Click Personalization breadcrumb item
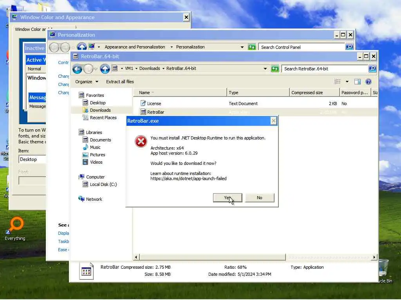Viewport: 401px width, 300px height. 190,47
